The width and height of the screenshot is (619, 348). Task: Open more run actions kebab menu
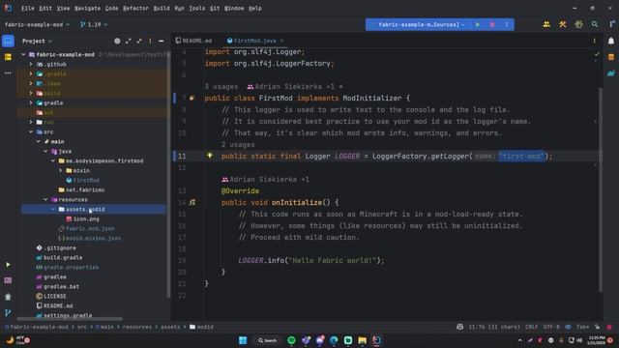pos(507,24)
